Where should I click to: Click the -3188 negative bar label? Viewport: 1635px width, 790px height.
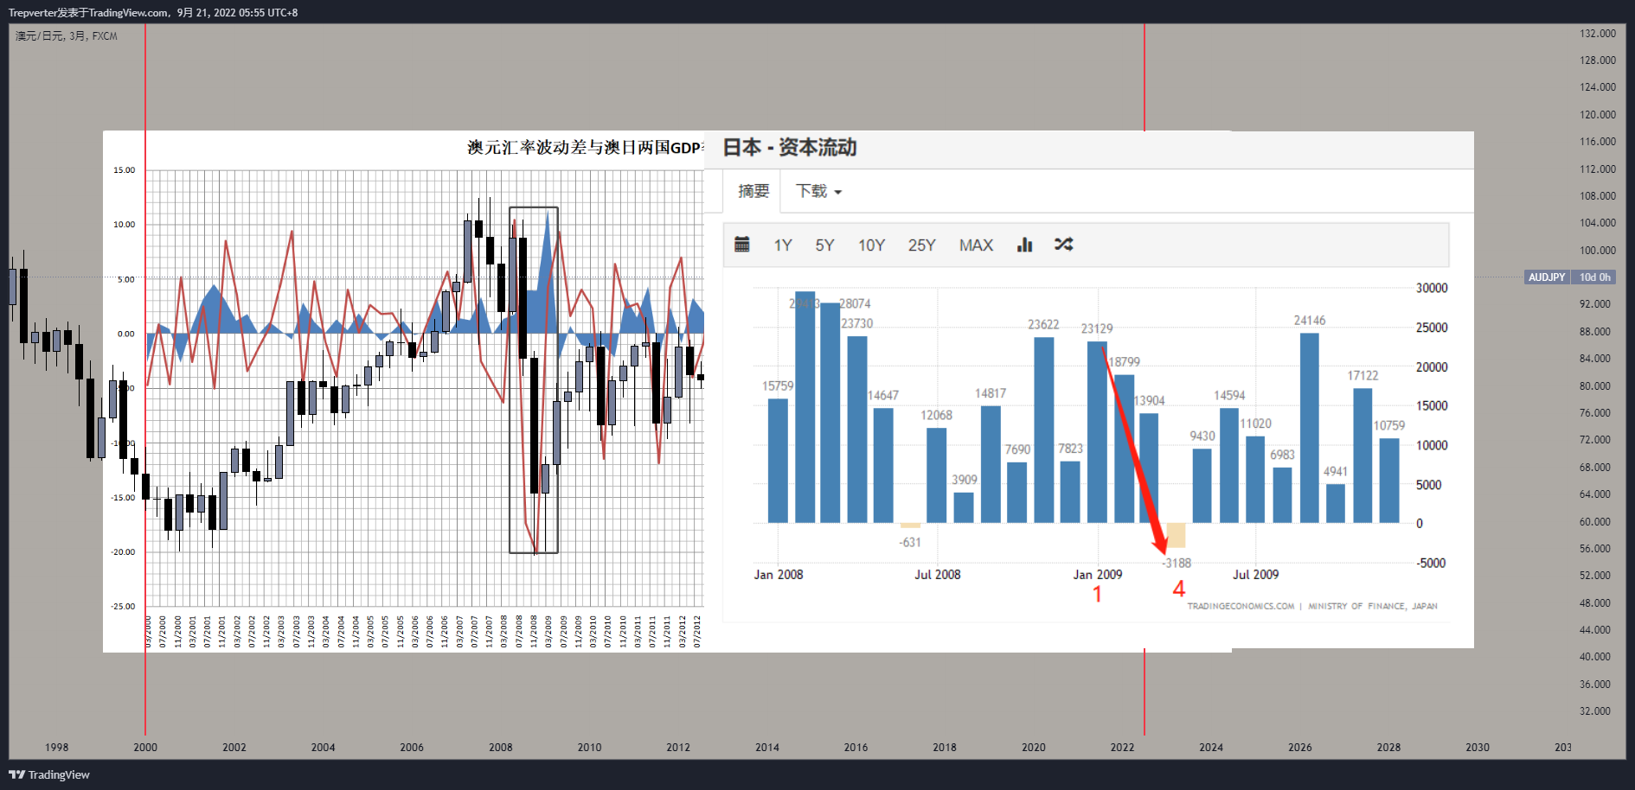point(1177,564)
